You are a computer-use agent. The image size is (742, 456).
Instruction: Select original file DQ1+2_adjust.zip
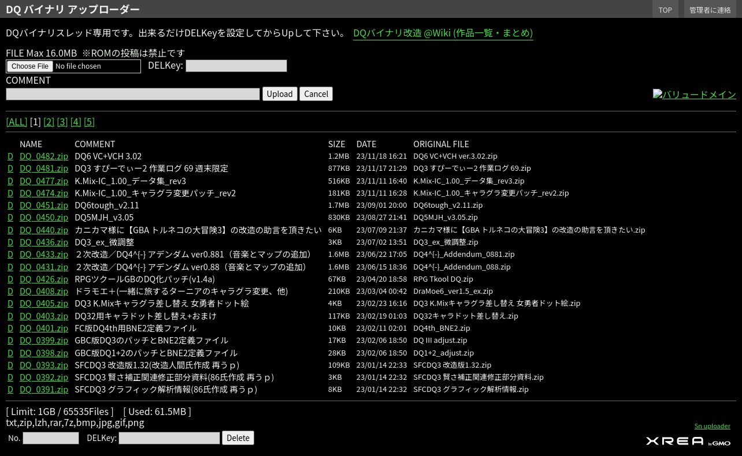(443, 353)
